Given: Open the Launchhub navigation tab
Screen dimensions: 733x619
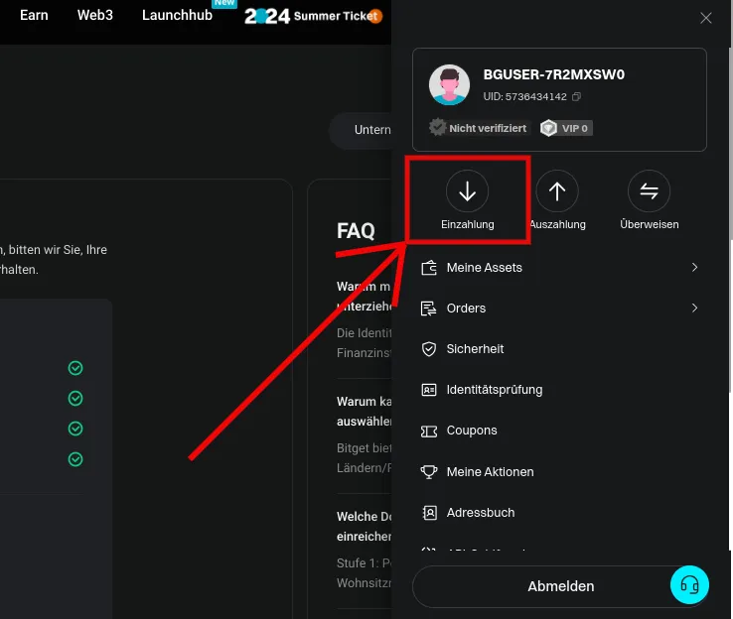Looking at the screenshot, I should [177, 16].
